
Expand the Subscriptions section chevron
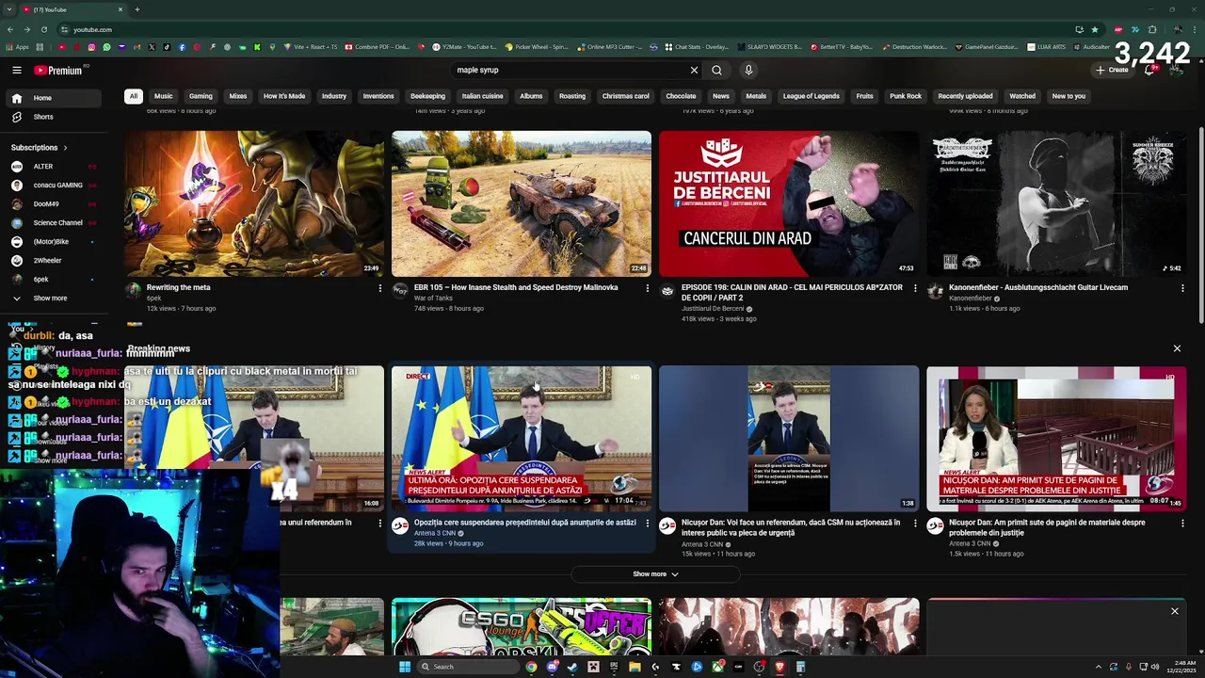(x=65, y=148)
